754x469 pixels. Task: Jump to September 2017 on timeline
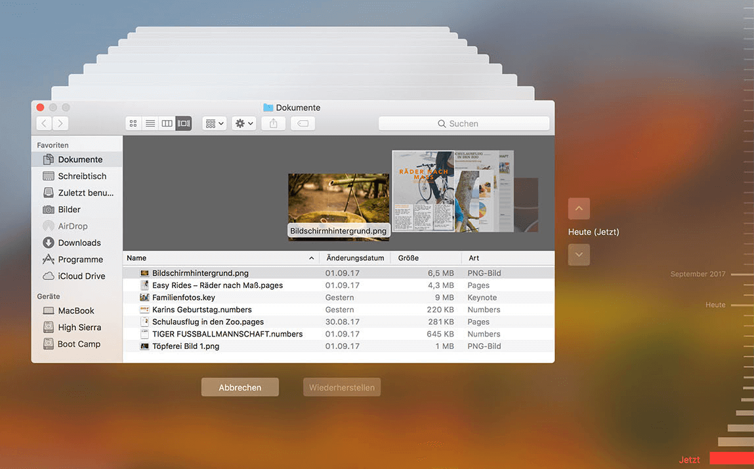click(x=698, y=274)
